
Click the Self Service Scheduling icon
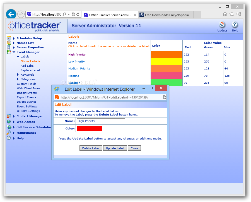9,127
